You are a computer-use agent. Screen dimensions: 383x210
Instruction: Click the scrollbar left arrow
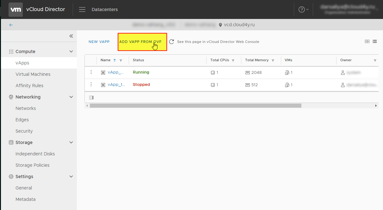(87, 105)
